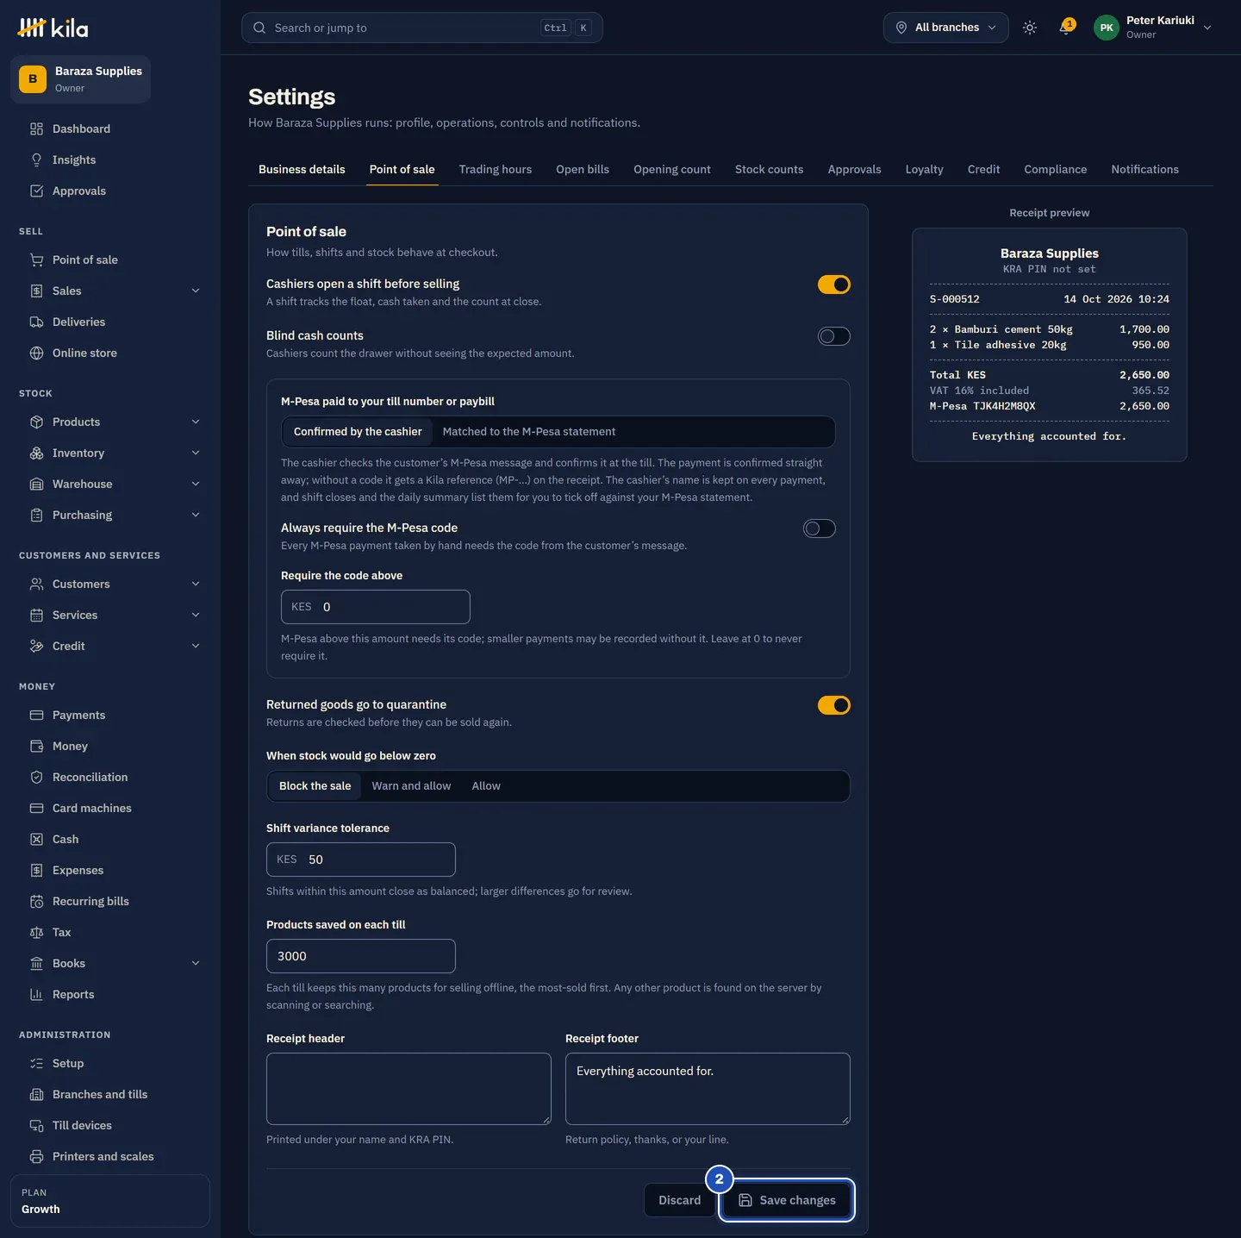
Task: Click the Printers and scales icon
Action: 36,1156
